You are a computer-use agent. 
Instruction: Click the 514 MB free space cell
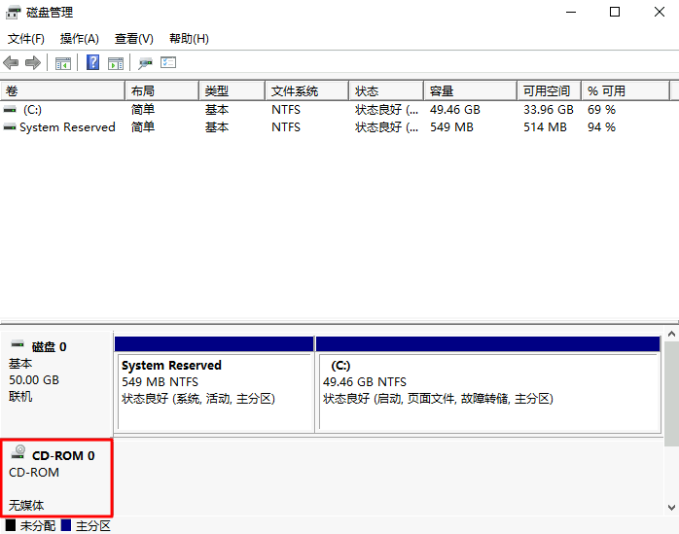click(545, 127)
